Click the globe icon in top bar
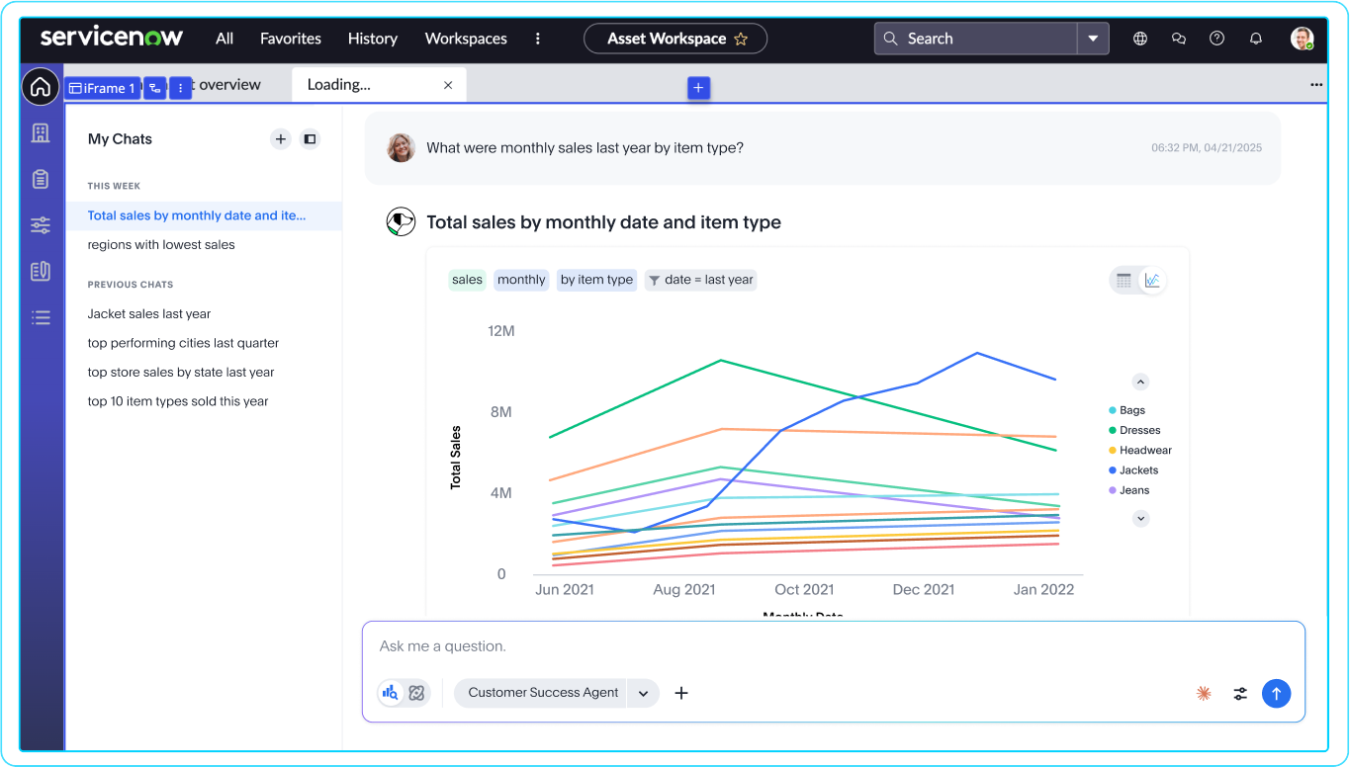The image size is (1350, 767). [1140, 39]
